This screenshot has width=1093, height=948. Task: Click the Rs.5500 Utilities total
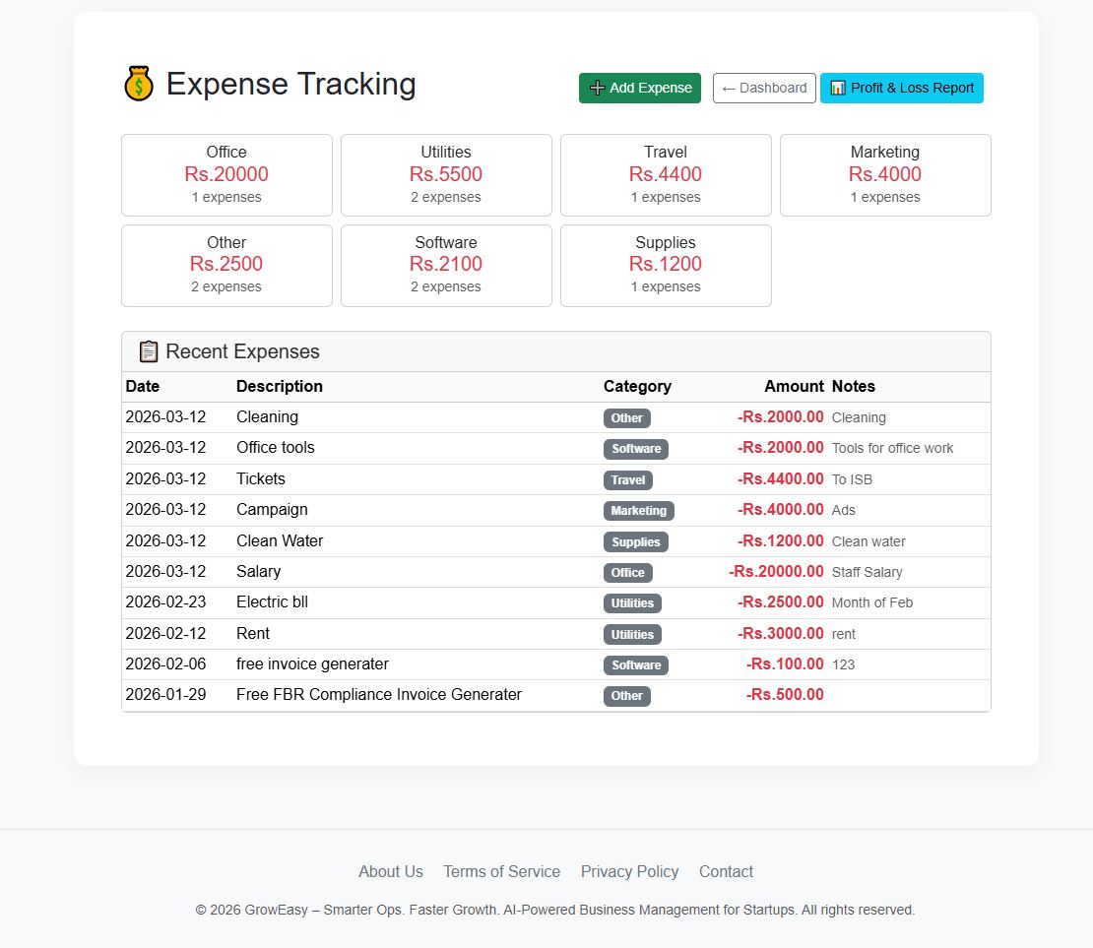pos(446,174)
